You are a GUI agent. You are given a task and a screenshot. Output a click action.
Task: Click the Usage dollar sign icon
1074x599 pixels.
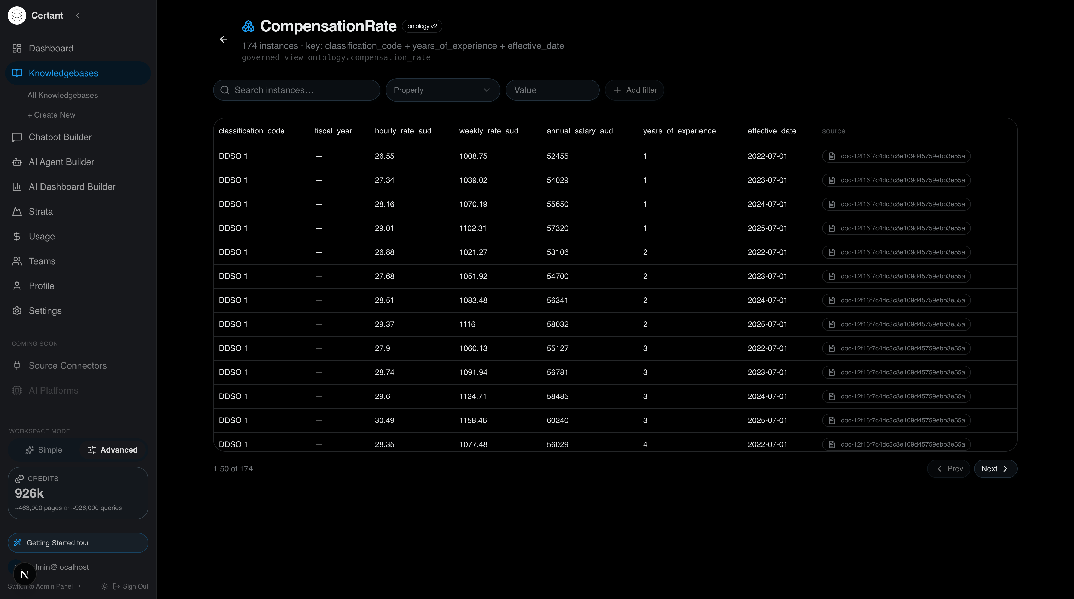click(17, 236)
